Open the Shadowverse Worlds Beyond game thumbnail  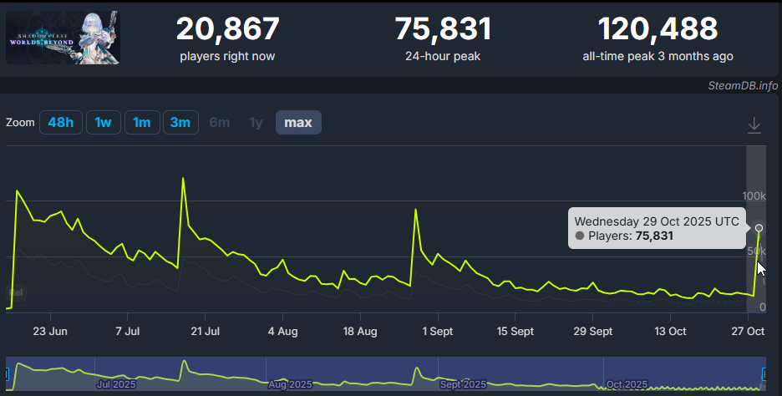point(63,38)
